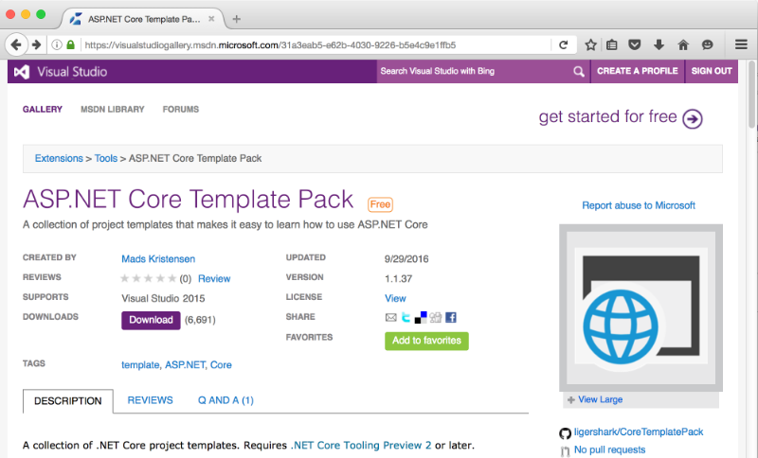Reload the page with the refresh icon
Screen dimensions: 758x458
(563, 44)
